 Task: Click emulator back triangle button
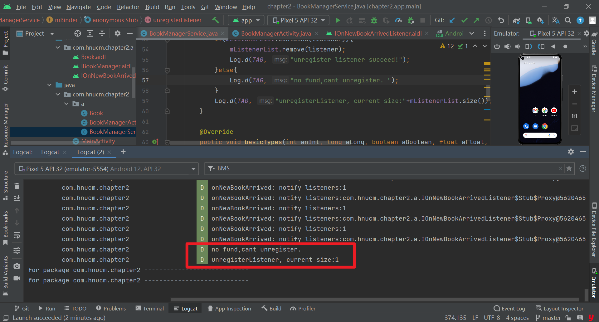click(553, 46)
